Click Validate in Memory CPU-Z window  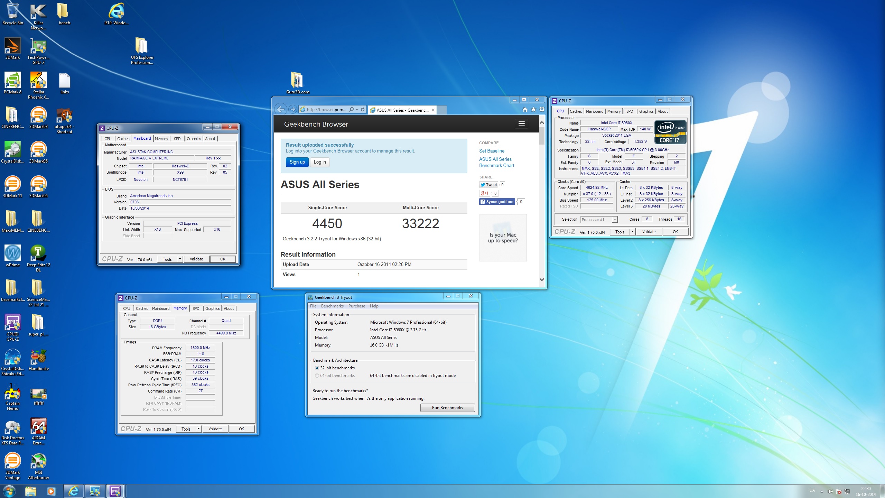coord(215,429)
